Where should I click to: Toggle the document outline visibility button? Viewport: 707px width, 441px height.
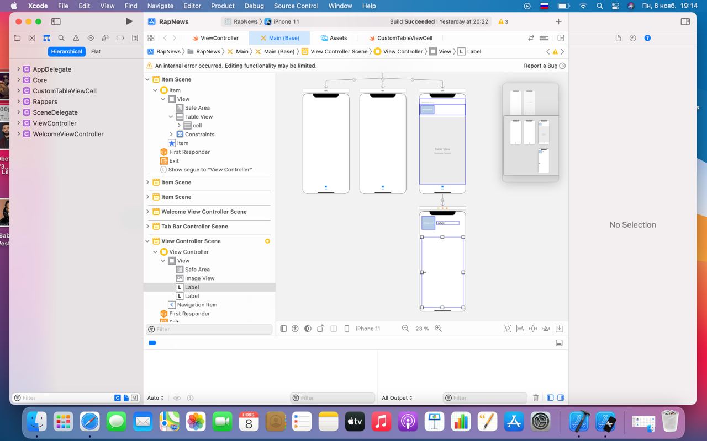tap(283, 329)
